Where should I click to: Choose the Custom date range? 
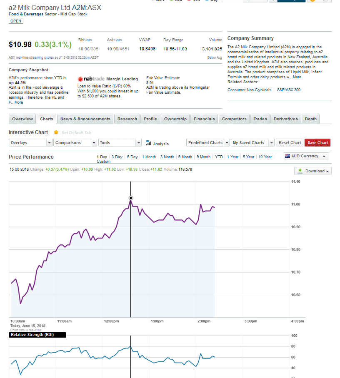103,162
